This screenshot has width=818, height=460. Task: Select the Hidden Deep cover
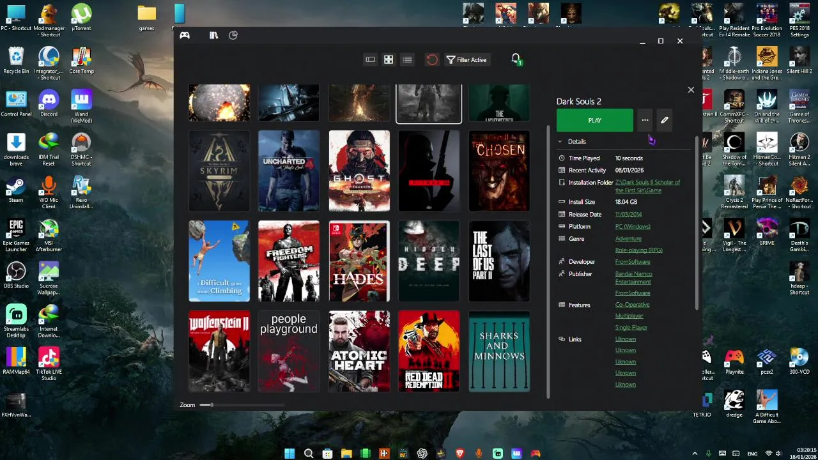coord(429,261)
